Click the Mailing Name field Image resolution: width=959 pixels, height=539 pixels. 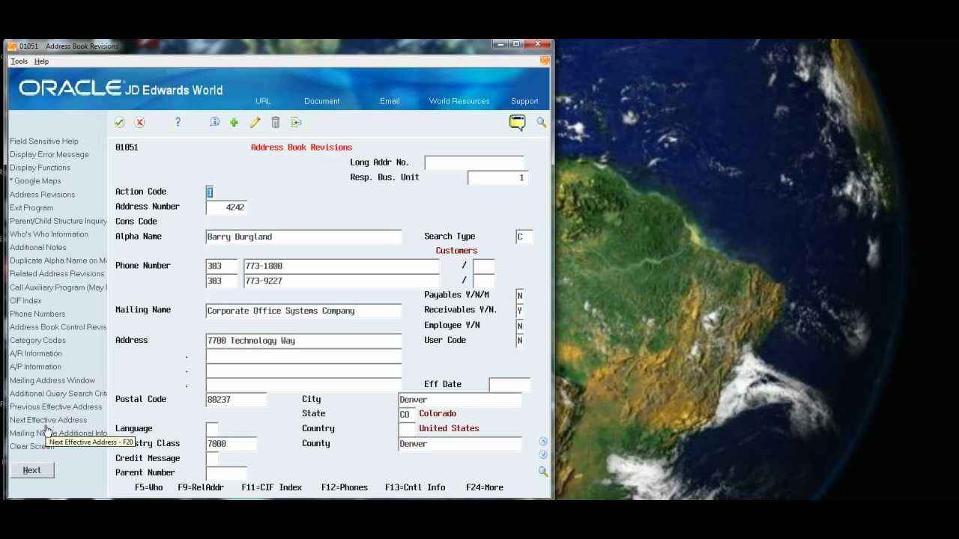point(303,311)
